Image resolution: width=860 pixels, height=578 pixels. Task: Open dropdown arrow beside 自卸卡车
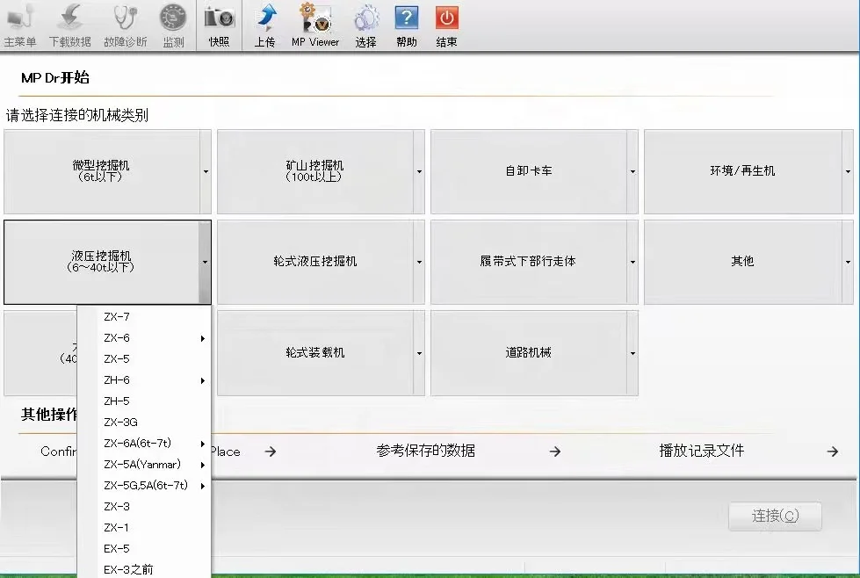pos(632,171)
